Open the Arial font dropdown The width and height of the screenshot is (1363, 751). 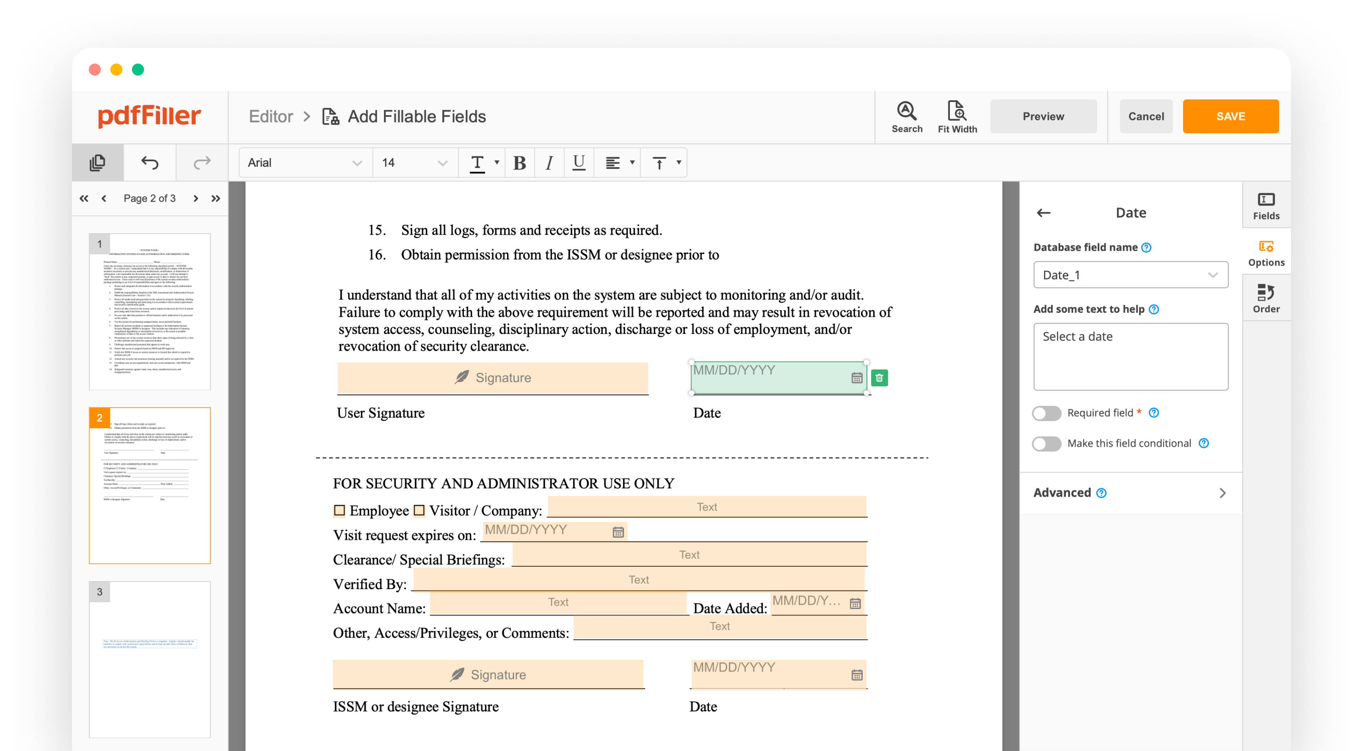305,163
